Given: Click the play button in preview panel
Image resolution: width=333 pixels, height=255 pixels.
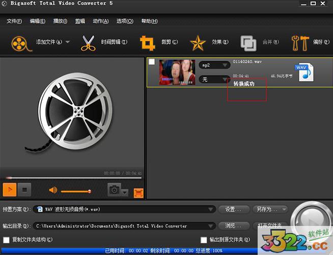Looking at the screenshot, I should click(x=10, y=190).
